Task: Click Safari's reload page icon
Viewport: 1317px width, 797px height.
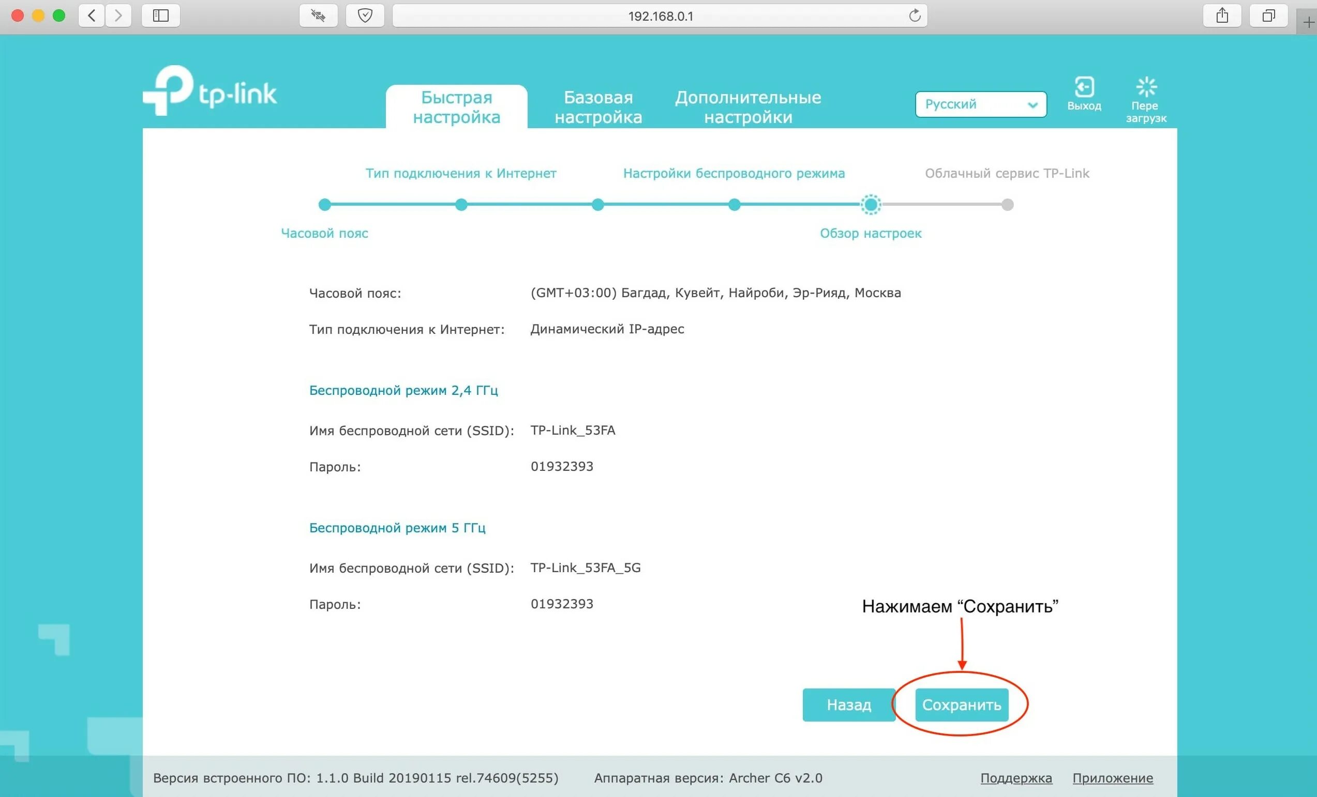Action: point(915,16)
